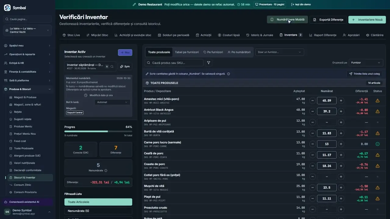The width and height of the screenshot is (390, 219).
Task: Open the filter funnel icon beside product search
Action: pos(209,63)
